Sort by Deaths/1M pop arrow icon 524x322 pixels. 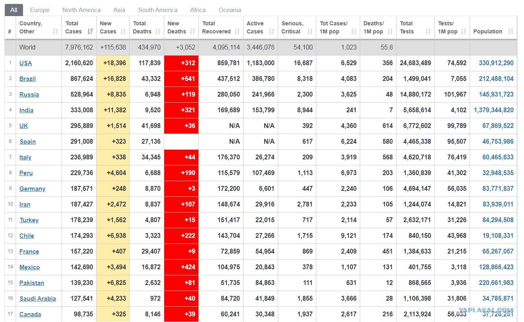pos(390,31)
